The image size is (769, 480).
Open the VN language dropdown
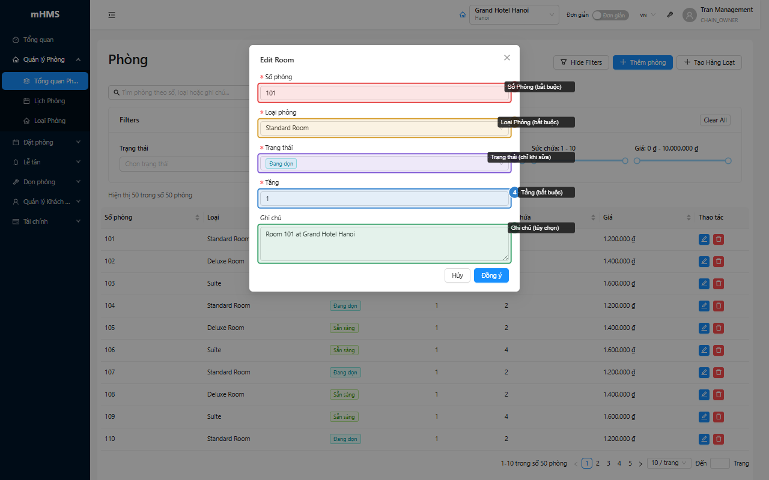tap(648, 15)
